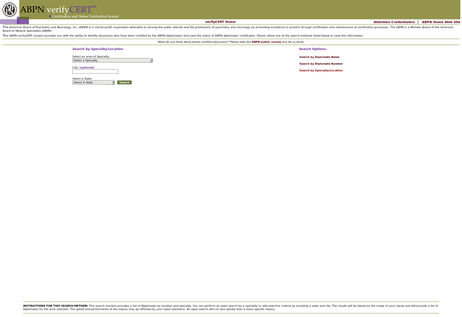Click the Search by Specialty/Location heading
Viewport: 462px width, 317px height.
point(98,49)
